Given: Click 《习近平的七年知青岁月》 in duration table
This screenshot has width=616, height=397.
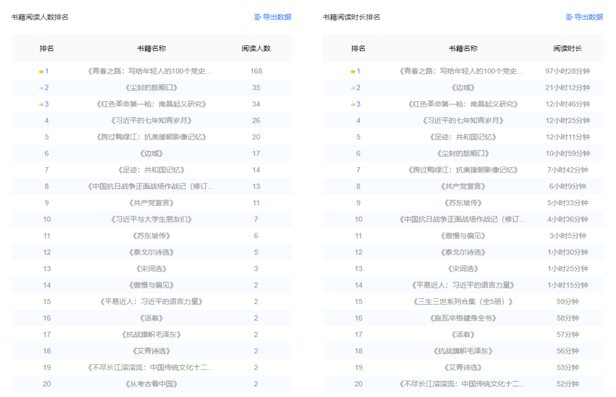Looking at the screenshot, I should pos(463,121).
